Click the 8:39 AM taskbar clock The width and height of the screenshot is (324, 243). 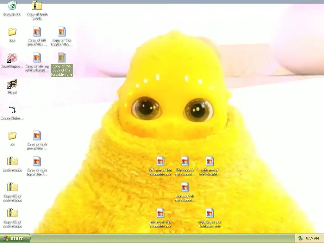pyautogui.click(x=312, y=238)
